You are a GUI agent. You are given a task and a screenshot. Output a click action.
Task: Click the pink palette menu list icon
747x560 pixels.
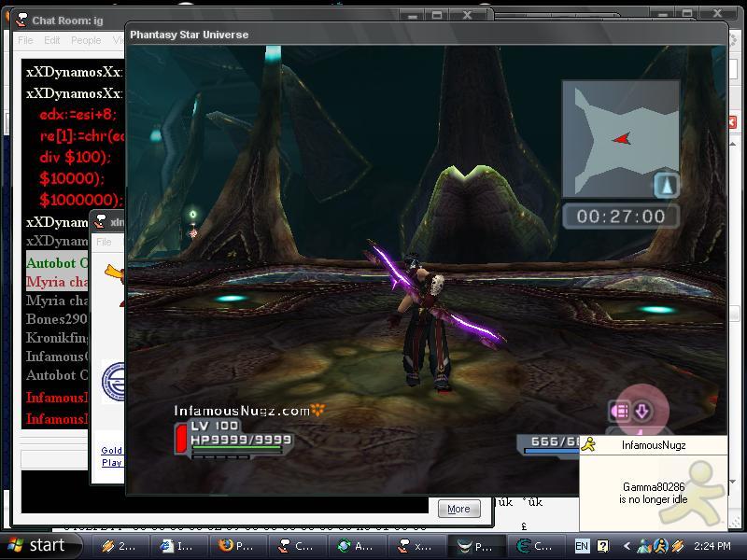(x=619, y=411)
